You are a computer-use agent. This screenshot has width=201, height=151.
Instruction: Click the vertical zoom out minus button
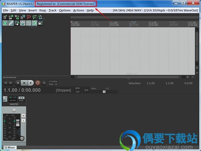click(x=197, y=73)
